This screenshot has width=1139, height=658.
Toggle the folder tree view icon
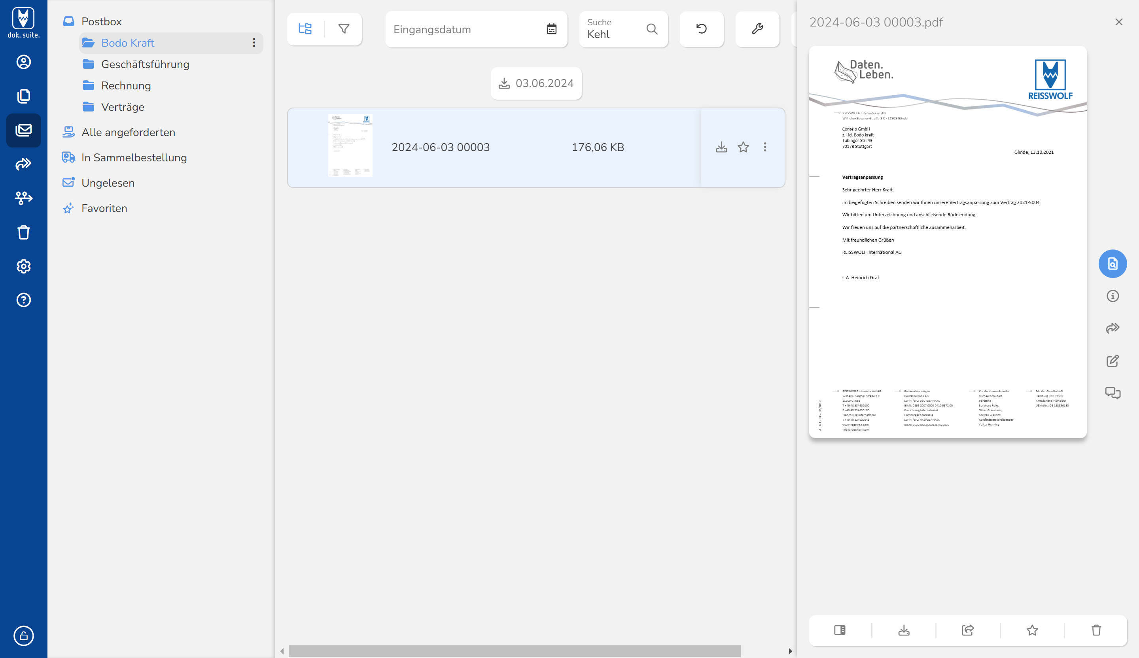click(x=305, y=29)
